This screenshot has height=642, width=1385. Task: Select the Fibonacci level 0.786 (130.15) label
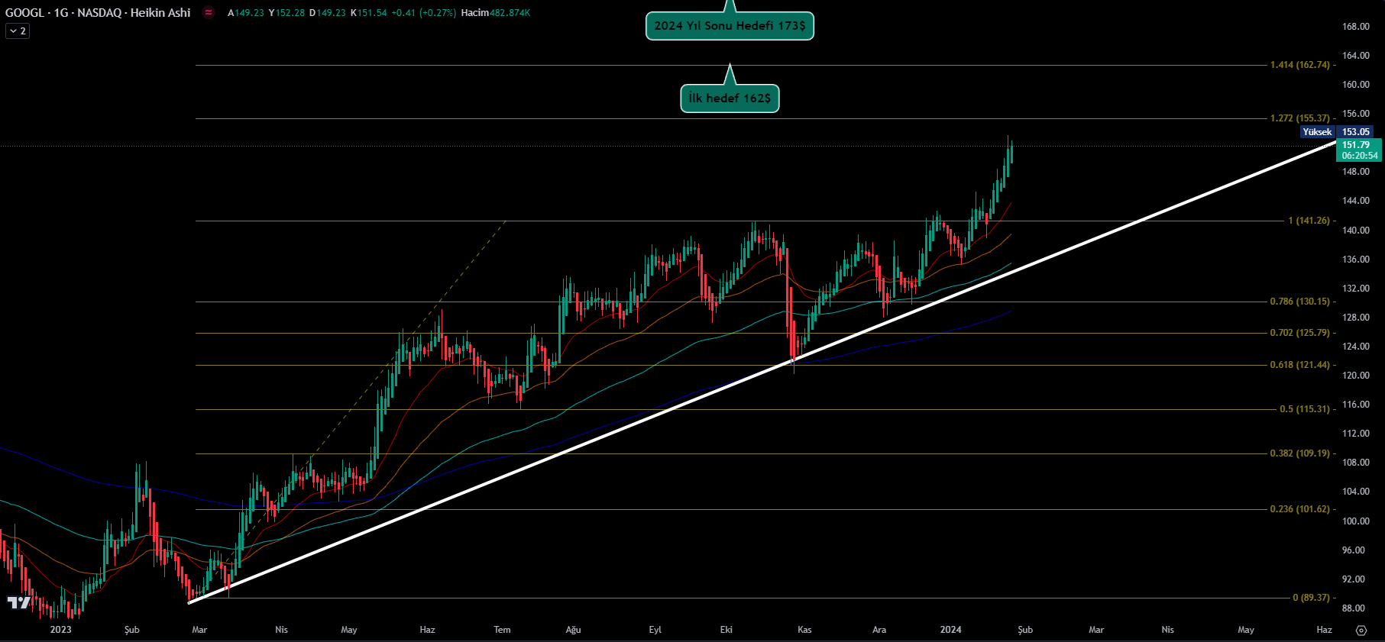pos(1300,302)
